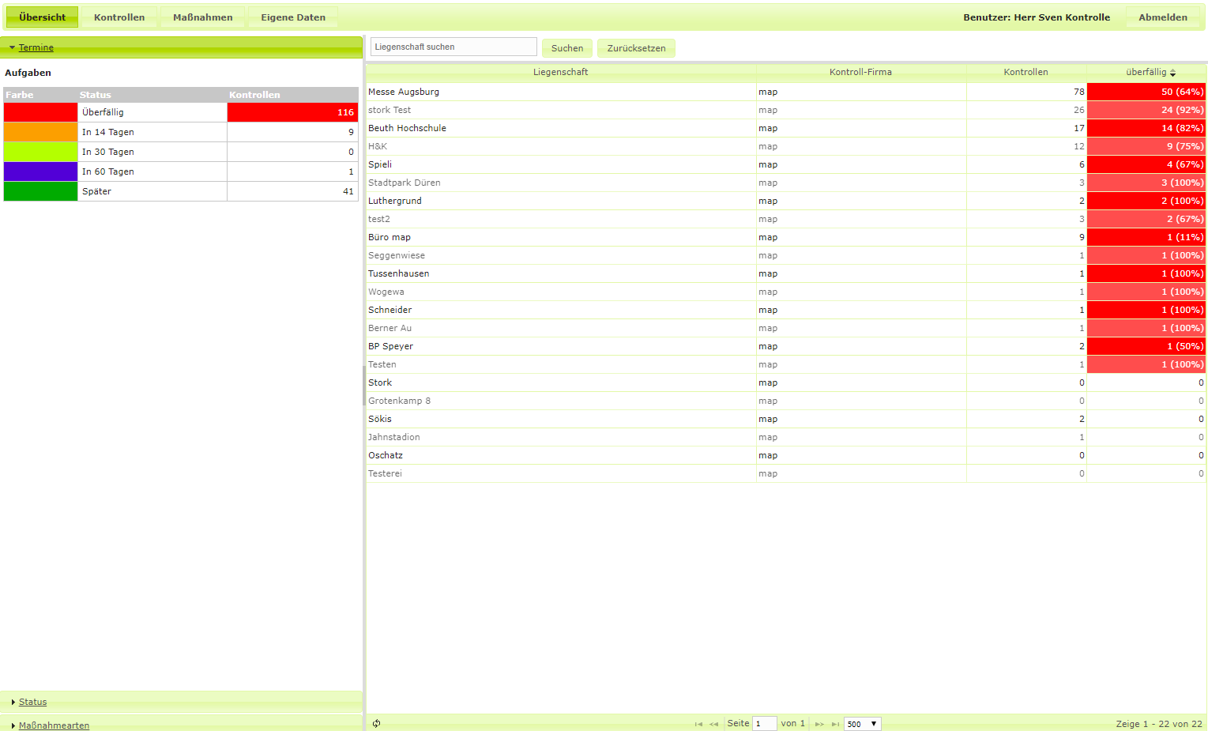Click the next page pager icon
The image size is (1208, 731).
pos(819,724)
